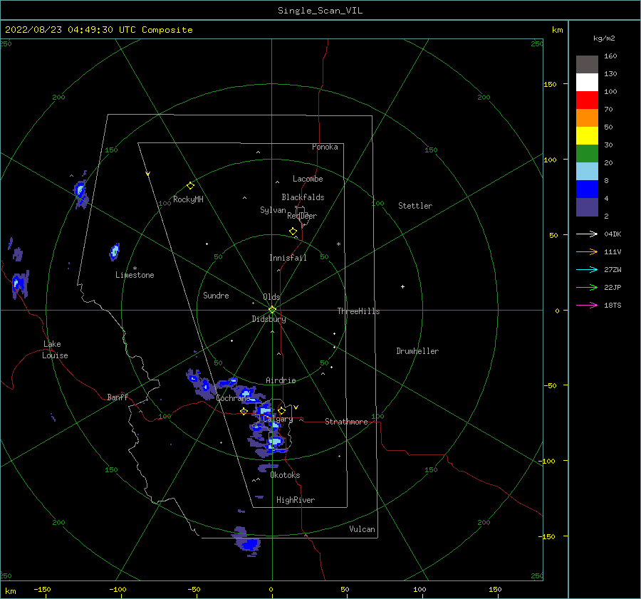Image resolution: width=641 pixels, height=599 pixels.
Task: Click the orange 111V arrow in legend
Action: tap(587, 252)
